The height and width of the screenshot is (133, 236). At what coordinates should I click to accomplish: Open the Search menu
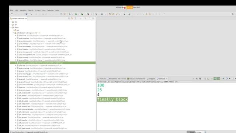click(x=31, y=10)
